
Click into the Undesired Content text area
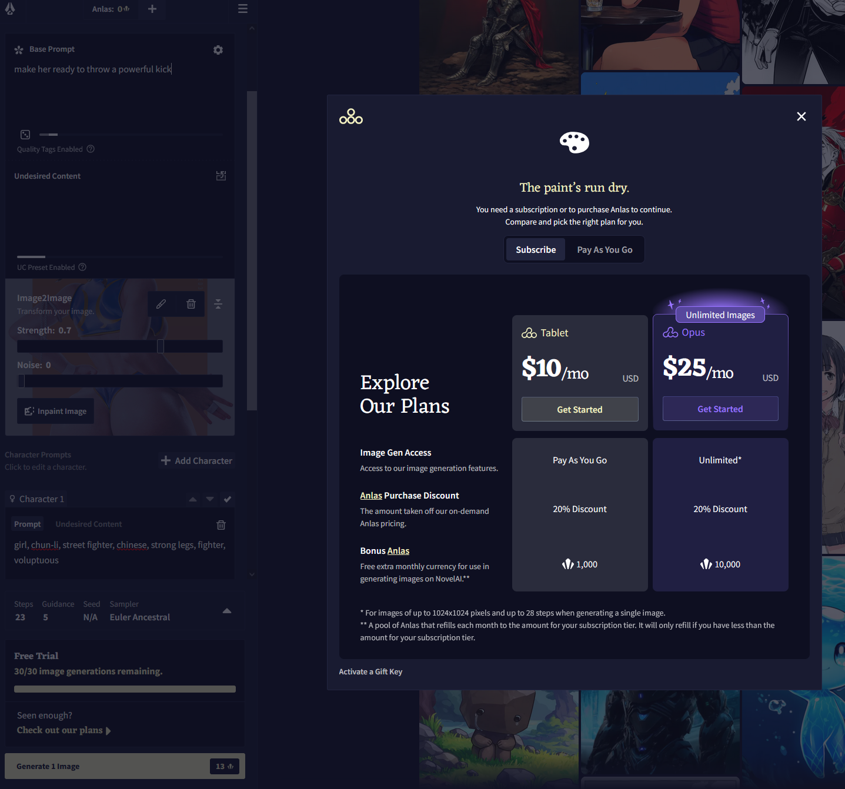(120, 216)
